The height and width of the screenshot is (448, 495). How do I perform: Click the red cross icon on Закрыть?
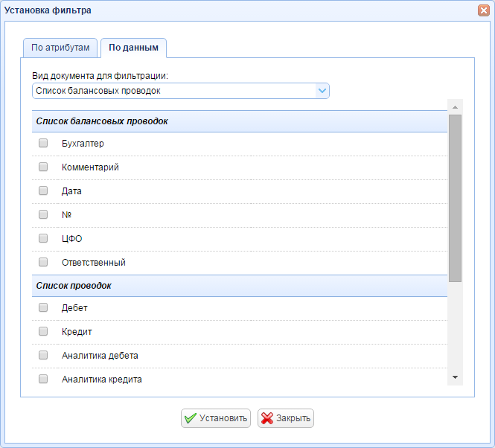tap(267, 418)
